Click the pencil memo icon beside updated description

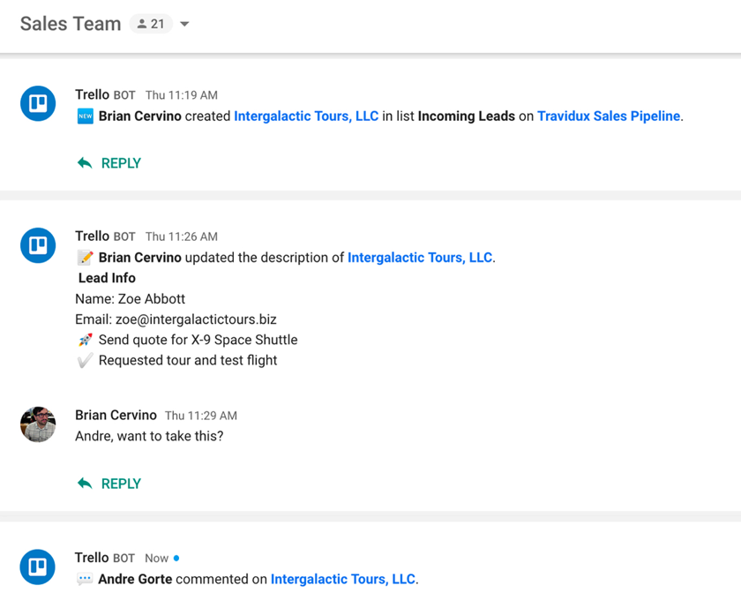coord(85,258)
